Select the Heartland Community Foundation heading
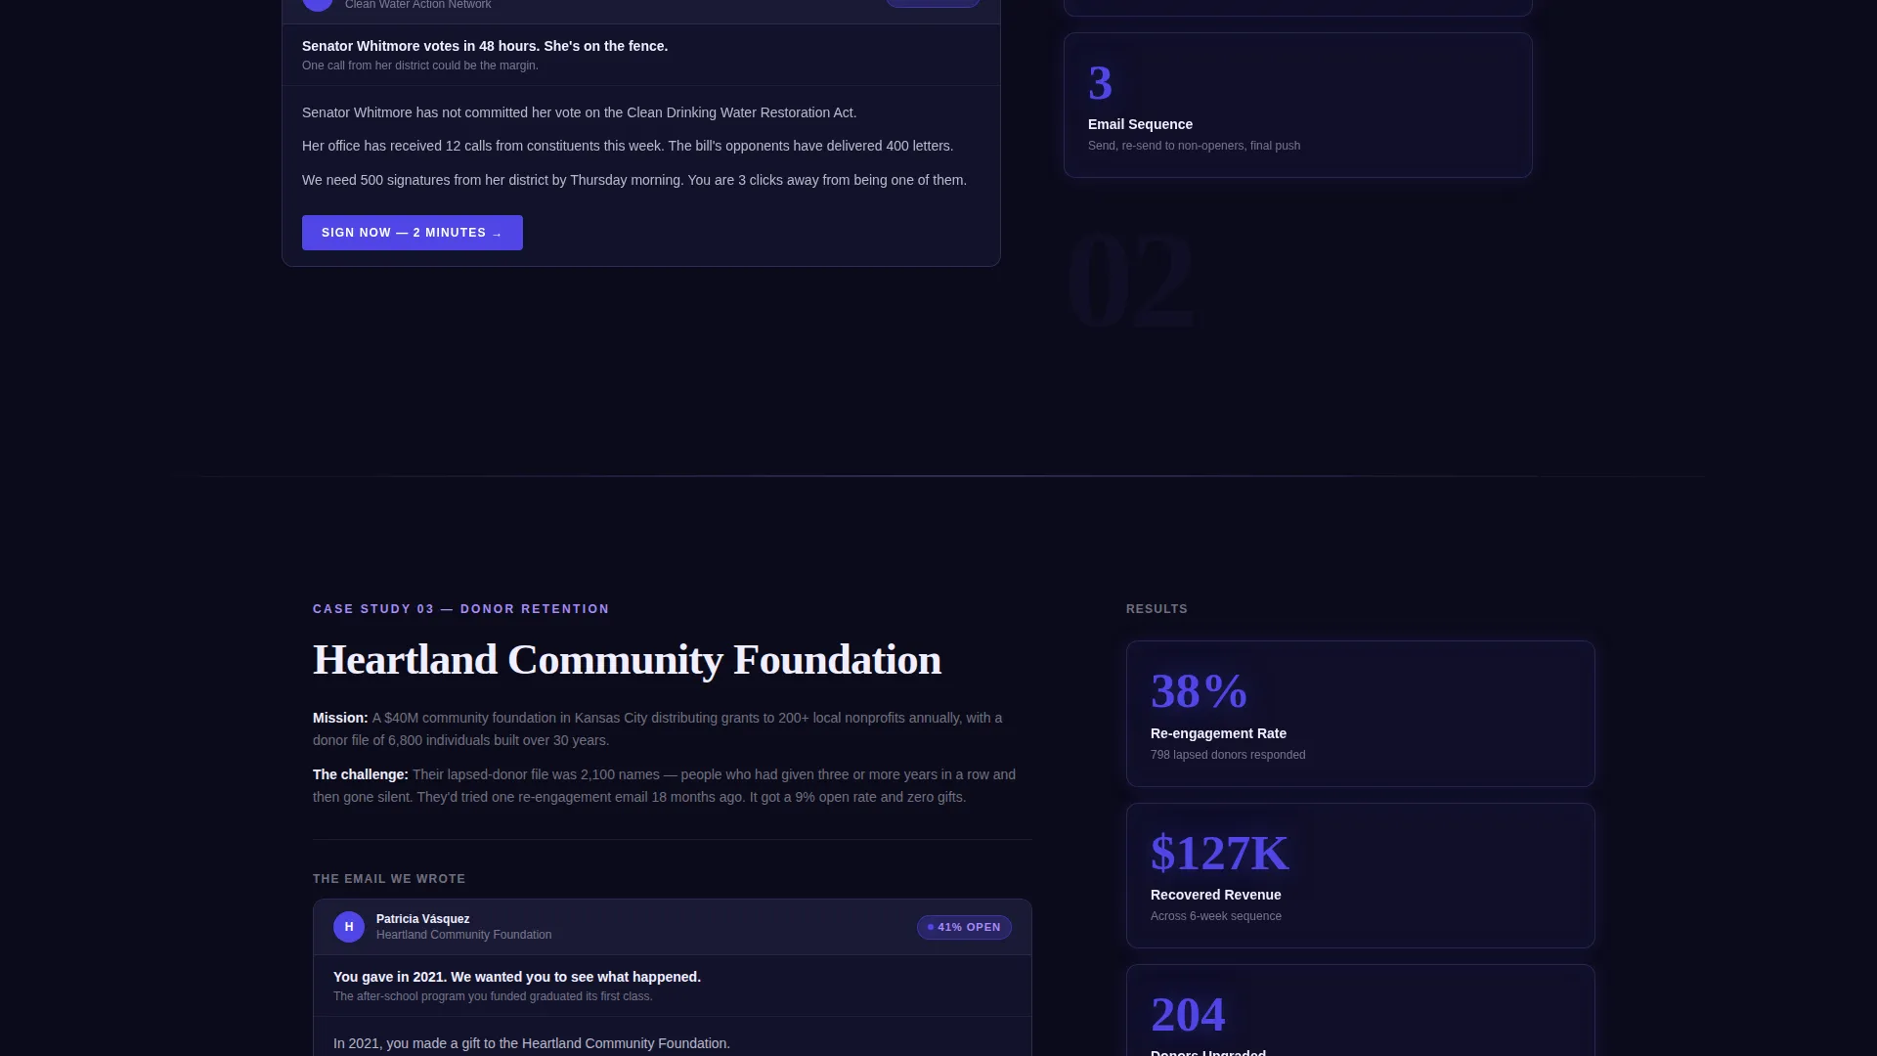The width and height of the screenshot is (1877, 1056). coord(627,660)
